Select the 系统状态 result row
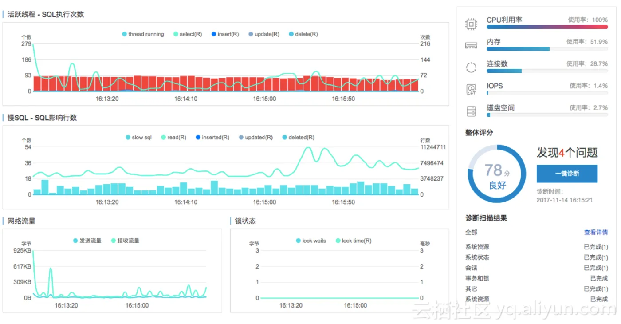 536,257
